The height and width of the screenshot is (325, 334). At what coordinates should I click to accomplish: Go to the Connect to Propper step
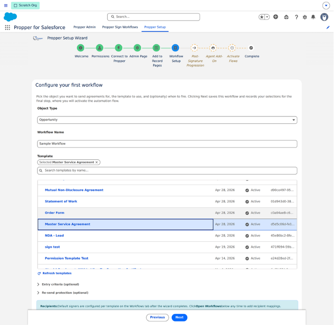pos(118,48)
